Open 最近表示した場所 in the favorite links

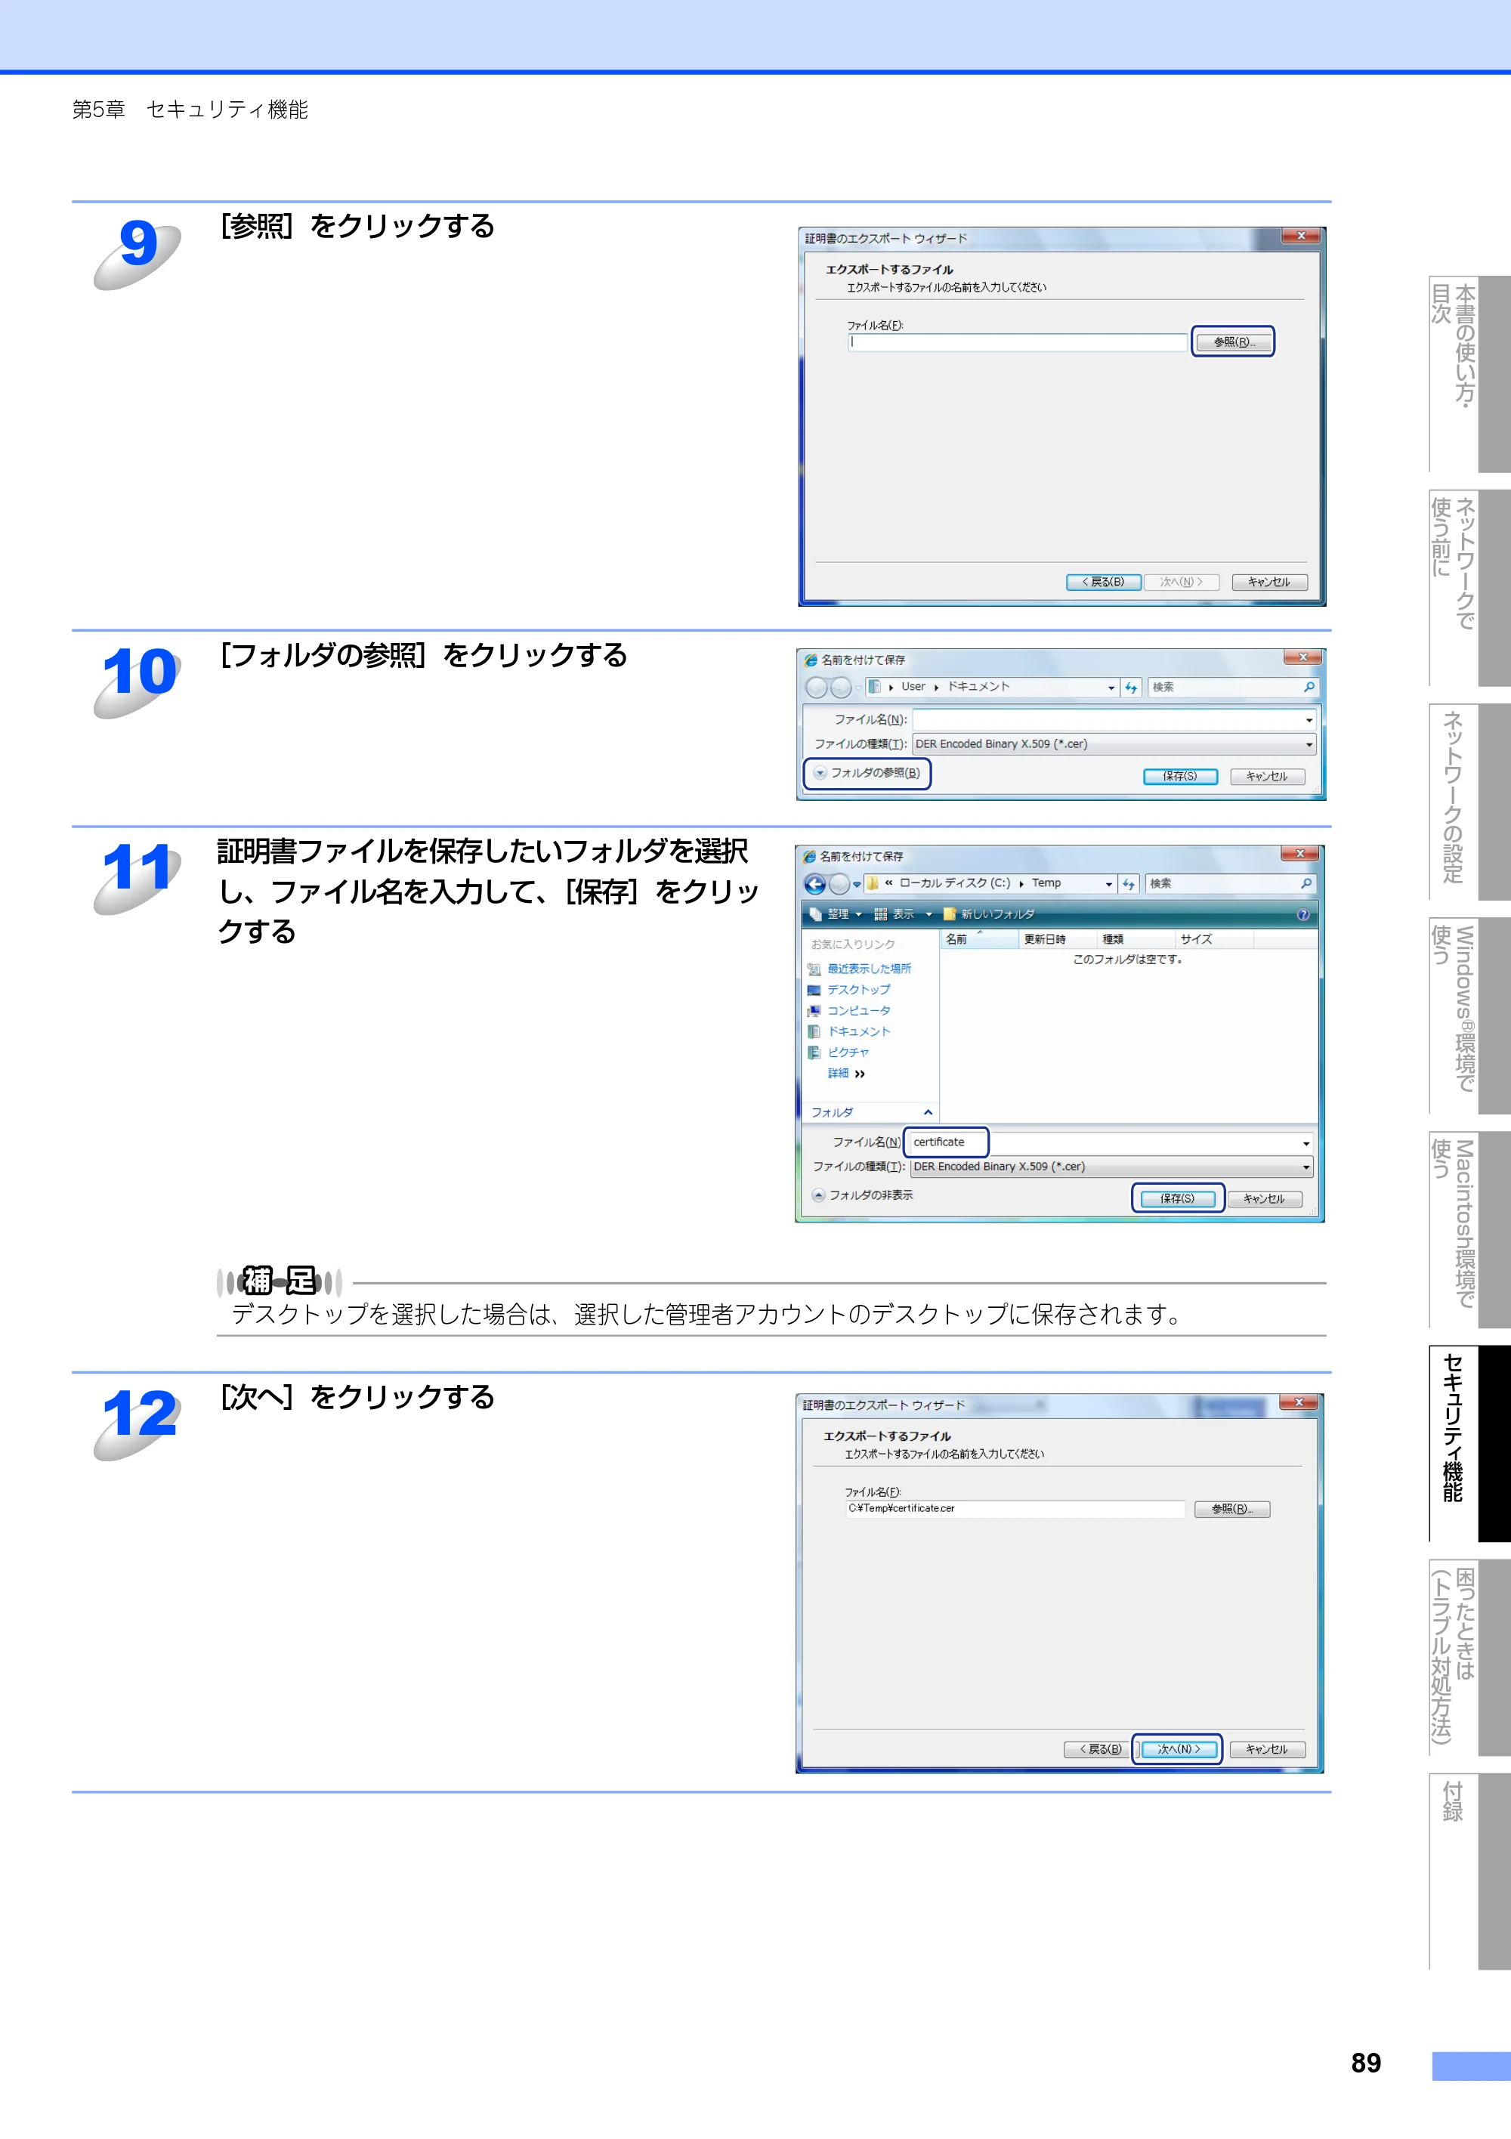point(859,969)
